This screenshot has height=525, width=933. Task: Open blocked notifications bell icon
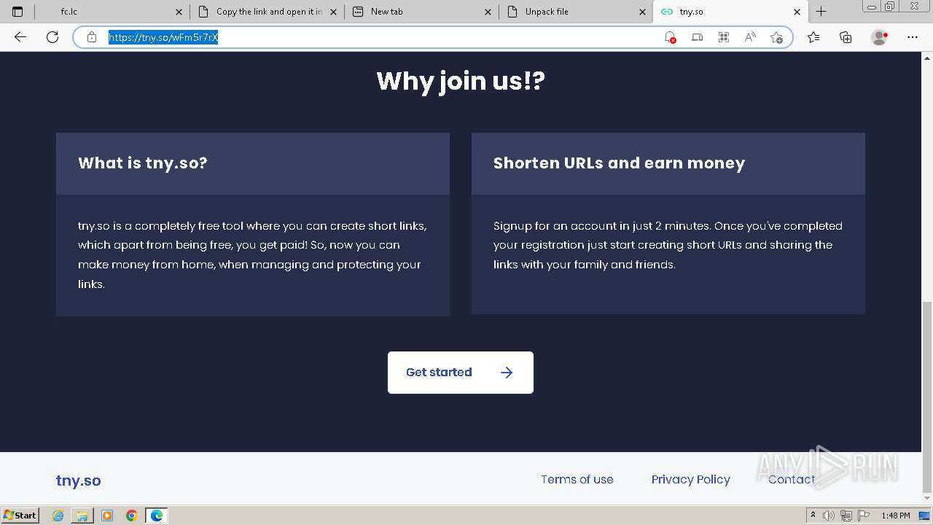(670, 37)
